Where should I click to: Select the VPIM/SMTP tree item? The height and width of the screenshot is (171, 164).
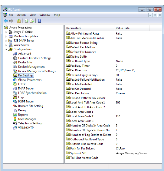coord(26,128)
